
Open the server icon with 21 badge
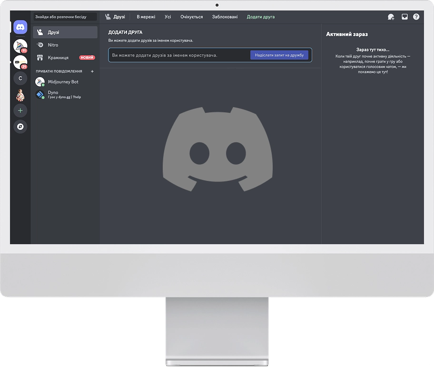[x=20, y=62]
